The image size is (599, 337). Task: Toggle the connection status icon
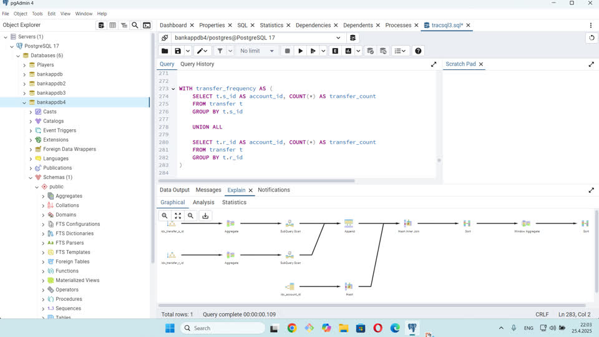pos(165,38)
